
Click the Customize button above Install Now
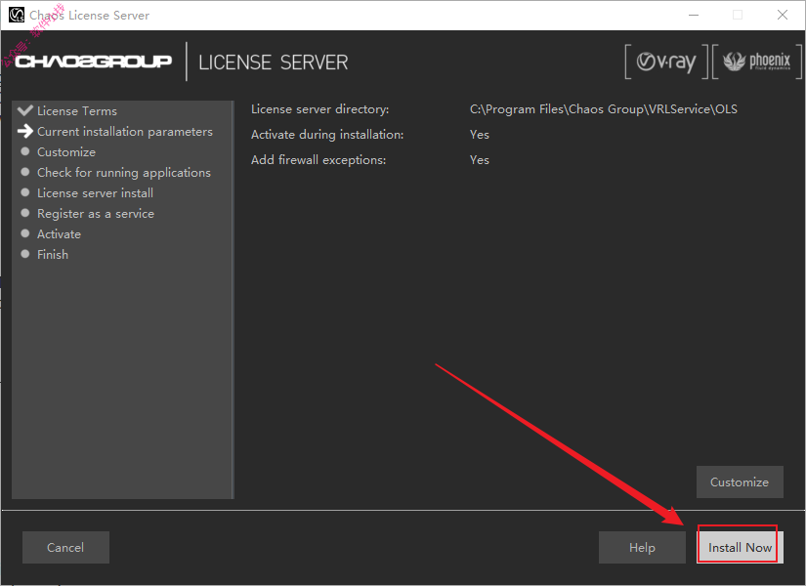click(740, 482)
